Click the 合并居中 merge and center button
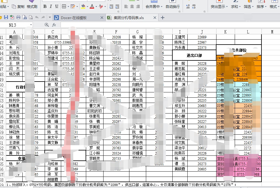 [152, 6]
